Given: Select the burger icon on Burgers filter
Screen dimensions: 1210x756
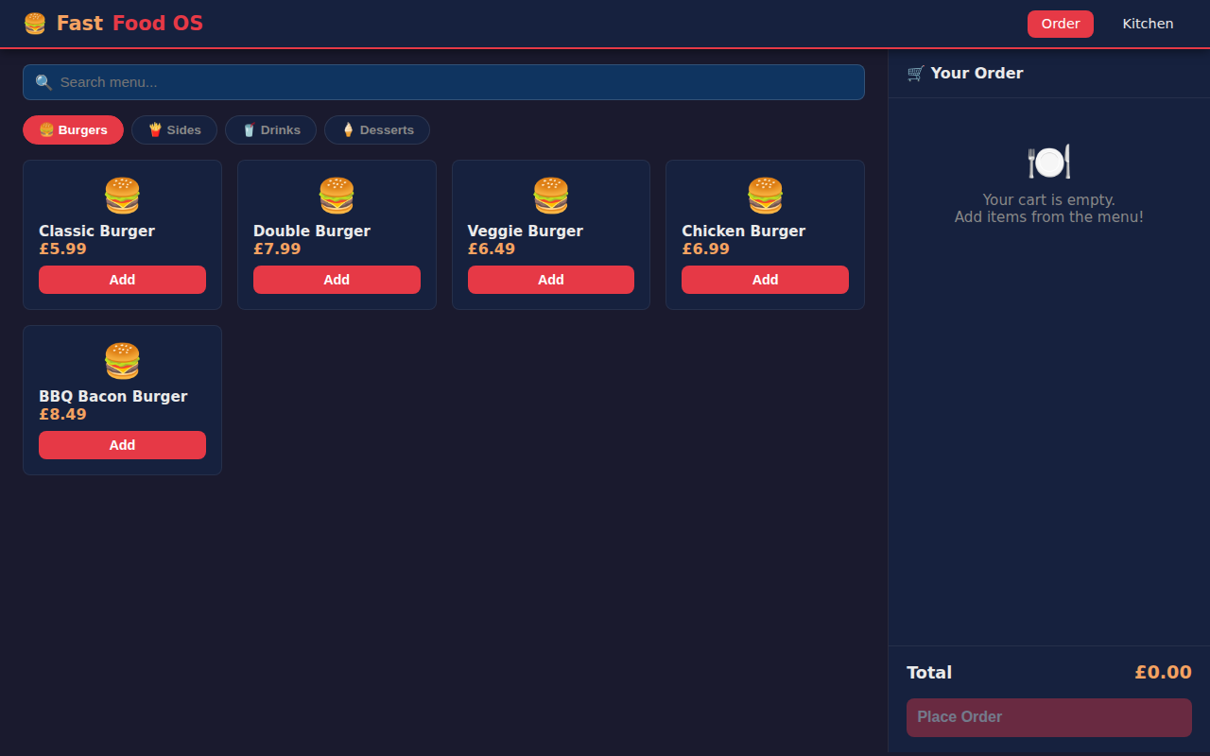Looking at the screenshot, I should tap(44, 129).
